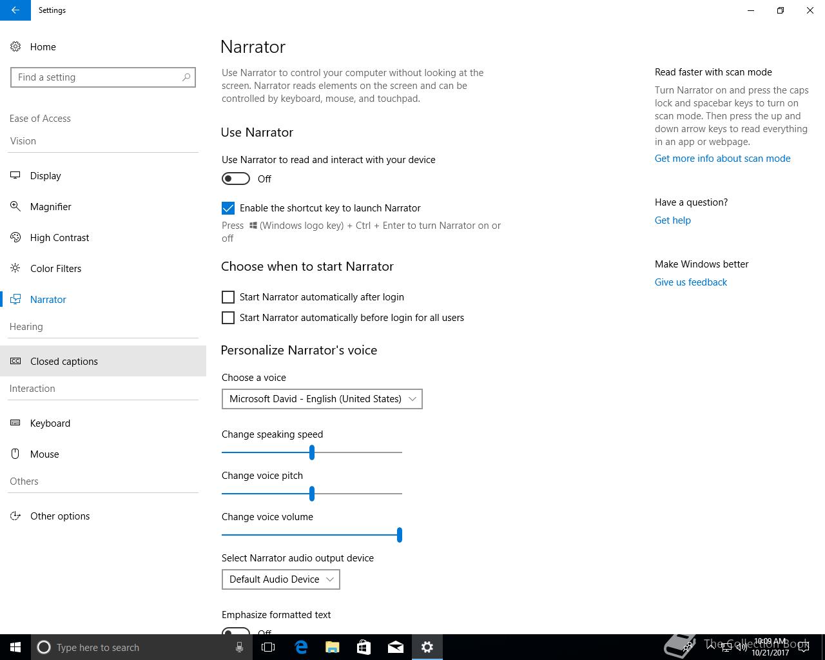Open Closed captions settings page
The width and height of the screenshot is (825, 660).
[103, 361]
